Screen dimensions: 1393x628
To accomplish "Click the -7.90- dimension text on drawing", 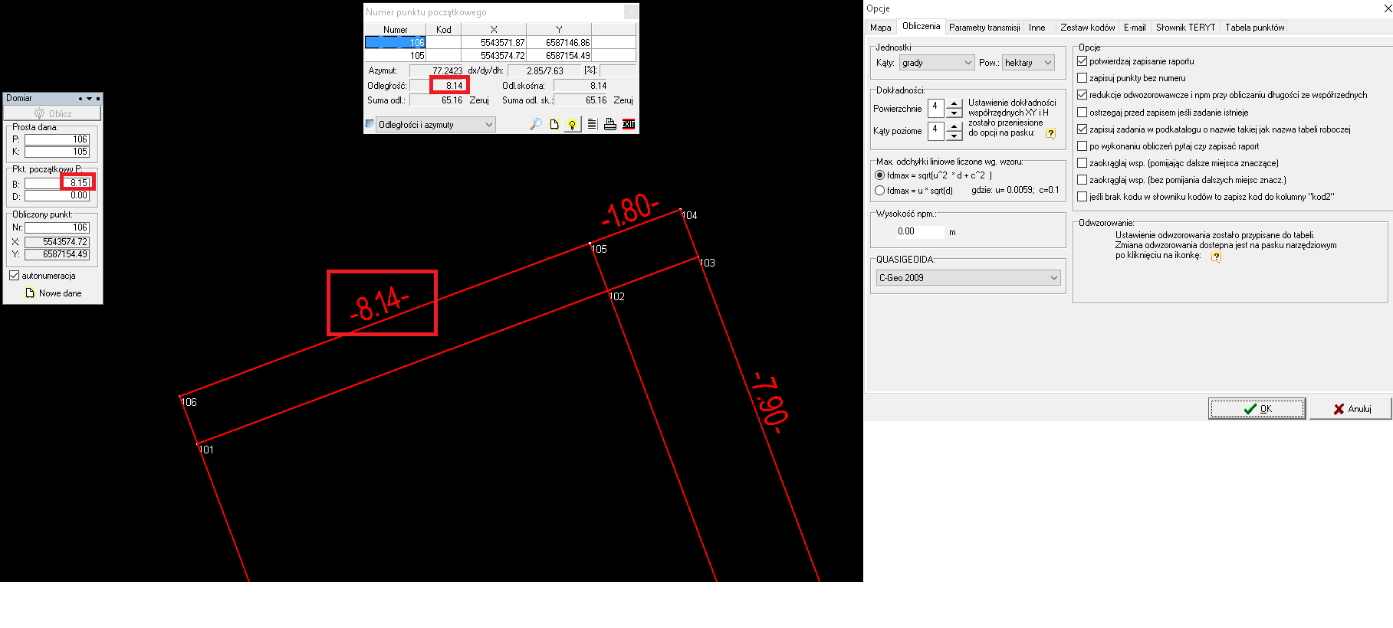I will [x=769, y=404].
